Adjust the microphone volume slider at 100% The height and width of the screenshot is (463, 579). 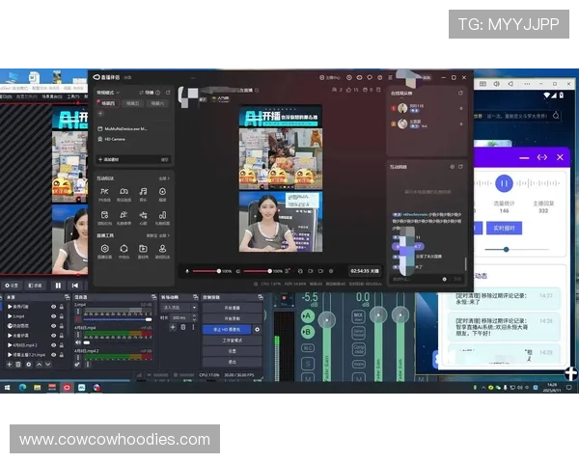(207, 271)
